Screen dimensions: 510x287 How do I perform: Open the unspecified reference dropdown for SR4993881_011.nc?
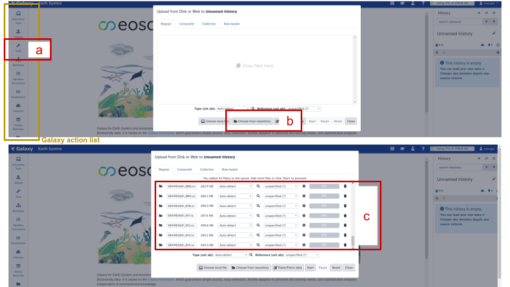(281, 216)
